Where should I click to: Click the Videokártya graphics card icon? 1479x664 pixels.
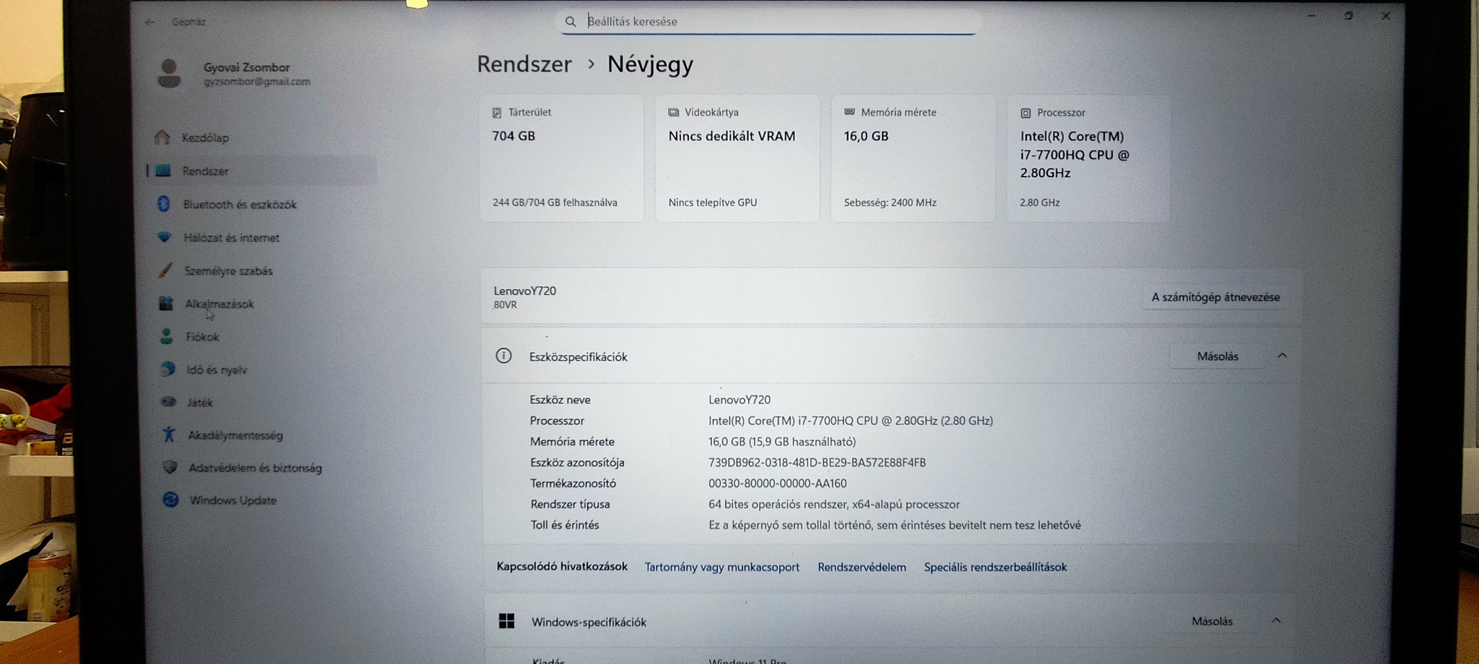pos(673,112)
